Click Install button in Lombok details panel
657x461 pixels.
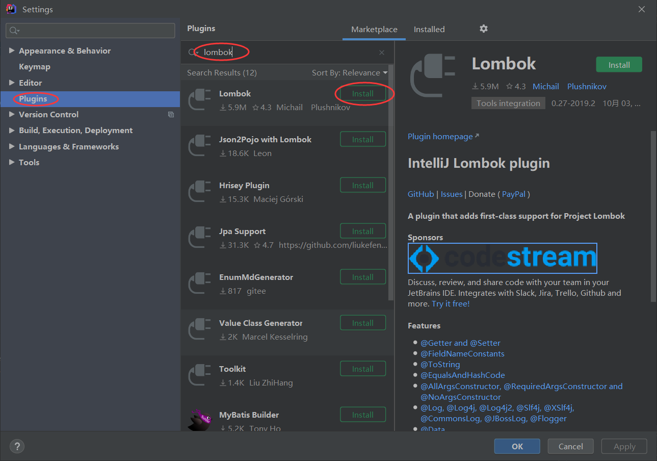point(619,65)
